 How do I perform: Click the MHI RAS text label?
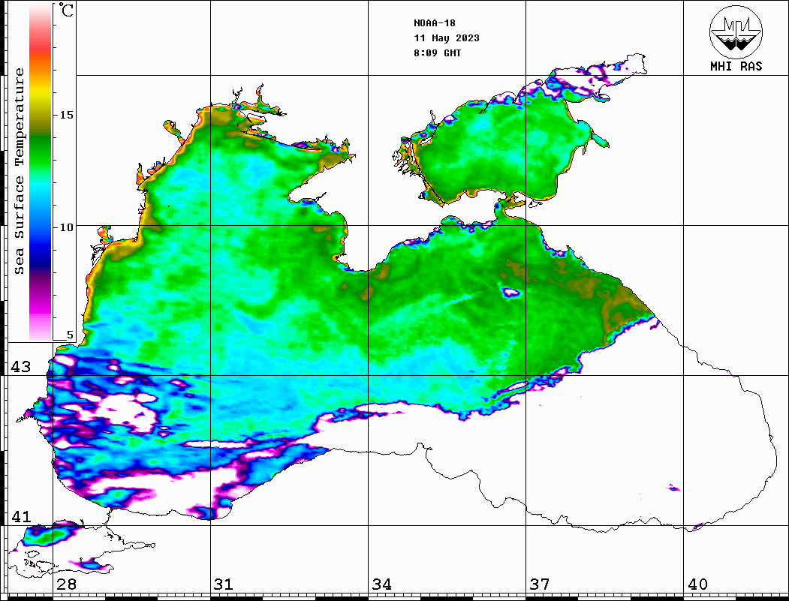[x=736, y=67]
